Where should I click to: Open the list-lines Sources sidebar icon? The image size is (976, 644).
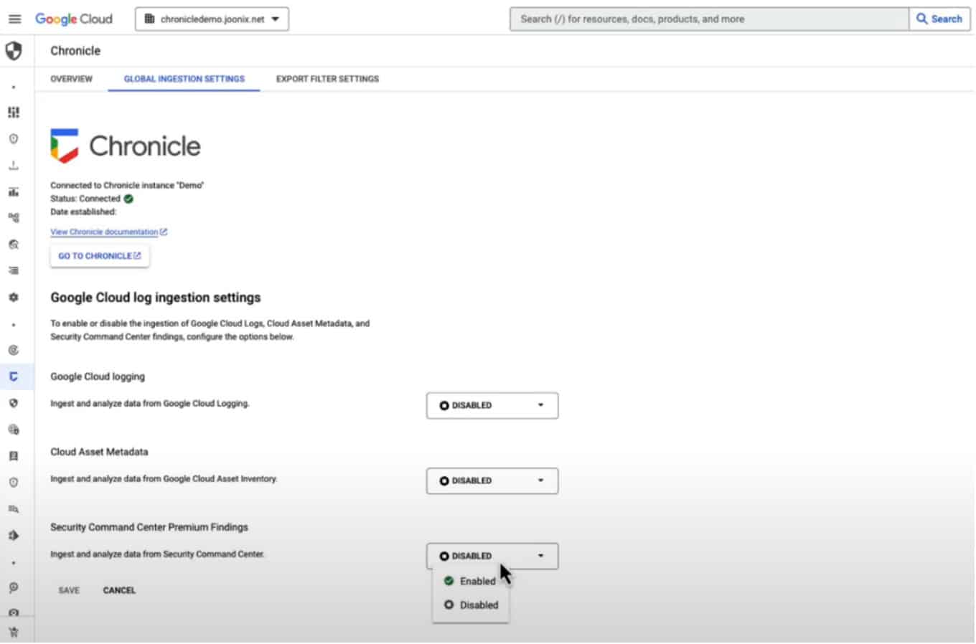[14, 270]
